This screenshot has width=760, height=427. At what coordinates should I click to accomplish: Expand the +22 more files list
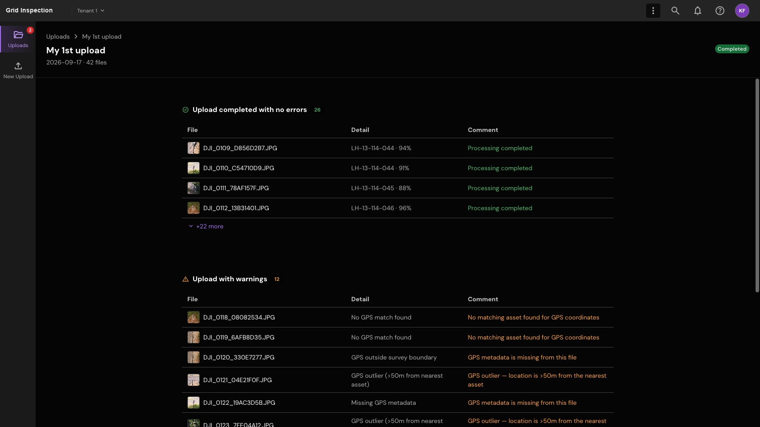[206, 226]
